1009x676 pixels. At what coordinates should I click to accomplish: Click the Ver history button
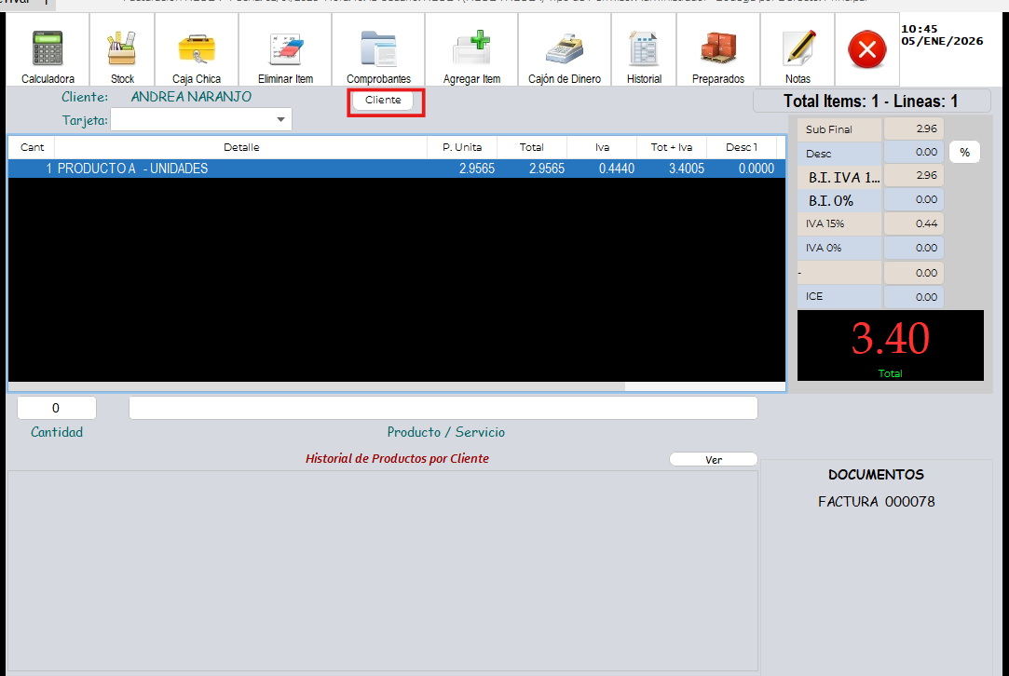click(714, 460)
